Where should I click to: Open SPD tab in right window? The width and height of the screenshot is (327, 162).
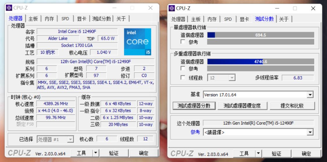[x=228, y=19]
